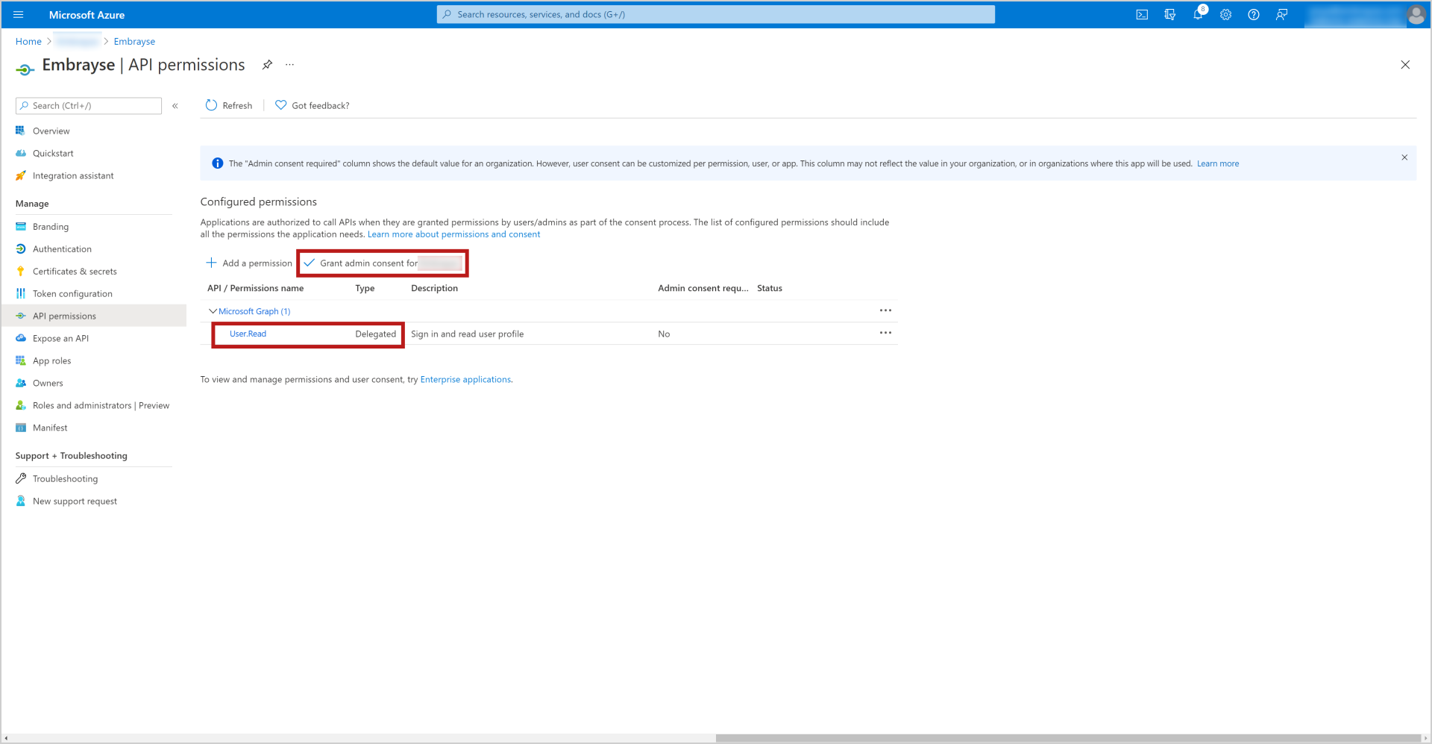Open portal settings gear
The width and height of the screenshot is (1432, 744).
[x=1225, y=14]
